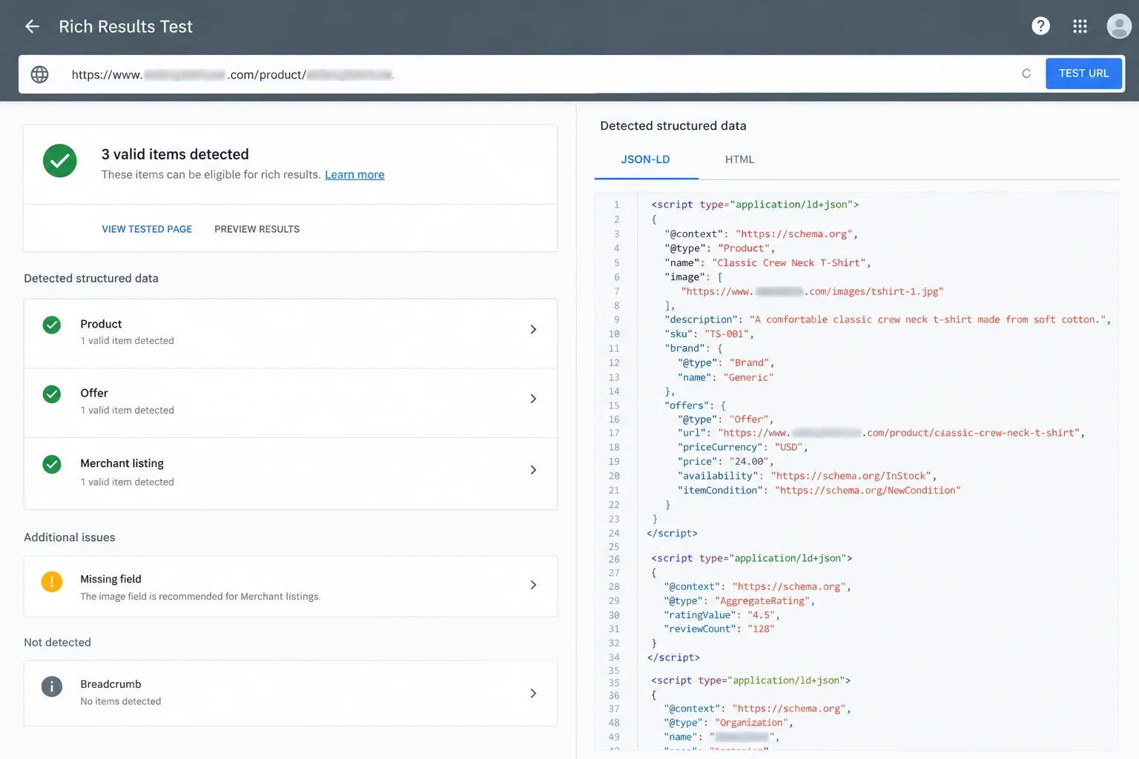Select the 3 valid items detected heading

175,154
